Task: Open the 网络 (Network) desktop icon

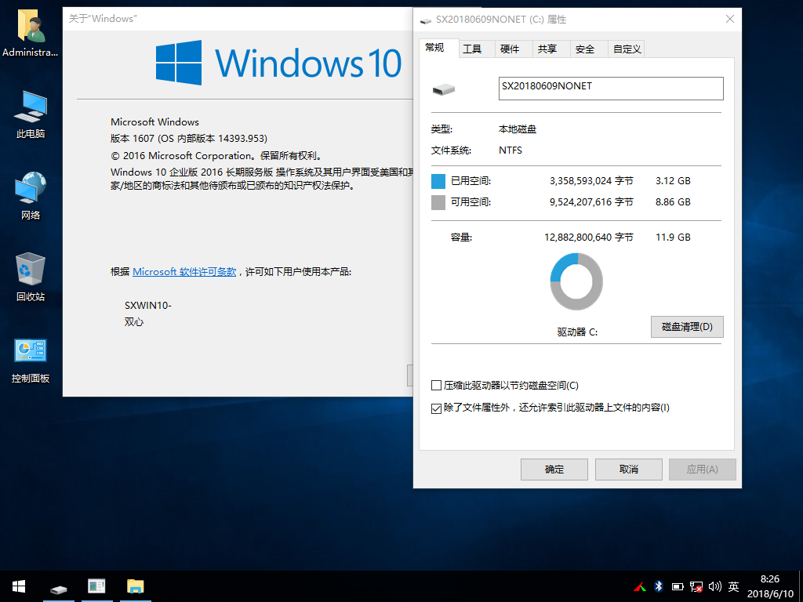Action: click(x=31, y=196)
